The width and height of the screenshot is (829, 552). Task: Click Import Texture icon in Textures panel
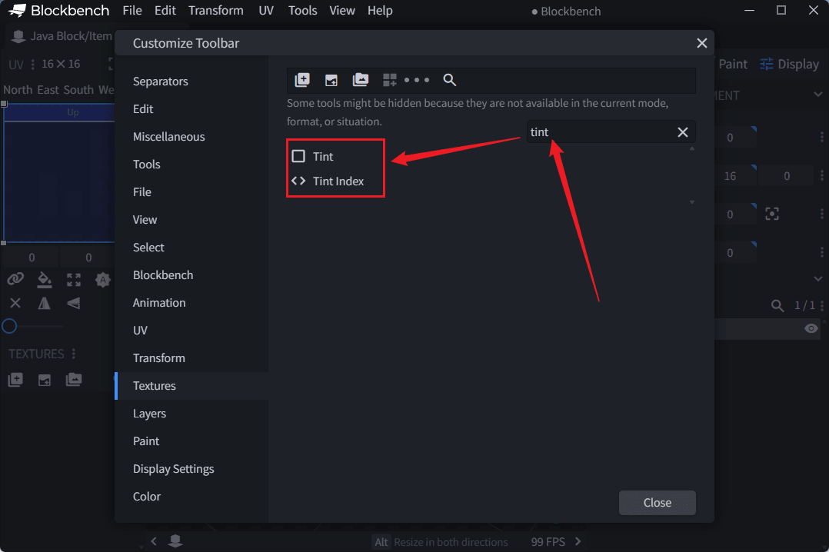tap(15, 380)
